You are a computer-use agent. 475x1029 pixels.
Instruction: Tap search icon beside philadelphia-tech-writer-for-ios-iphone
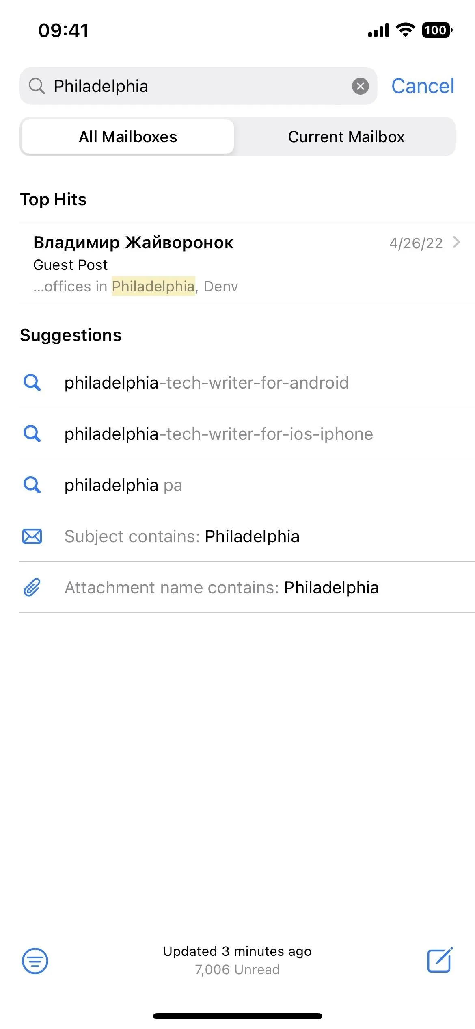32,434
